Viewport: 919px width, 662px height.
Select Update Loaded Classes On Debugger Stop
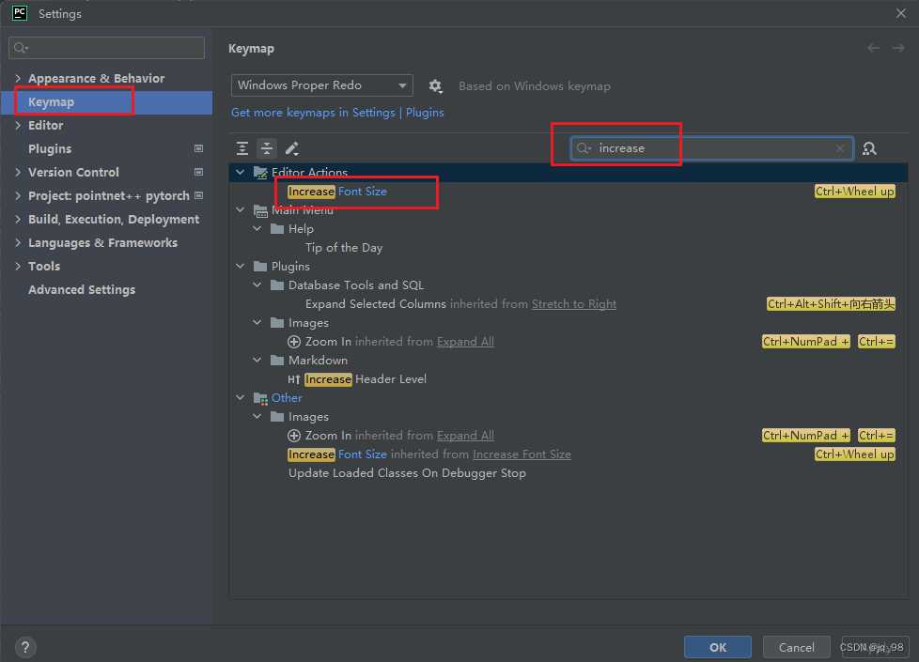click(407, 473)
